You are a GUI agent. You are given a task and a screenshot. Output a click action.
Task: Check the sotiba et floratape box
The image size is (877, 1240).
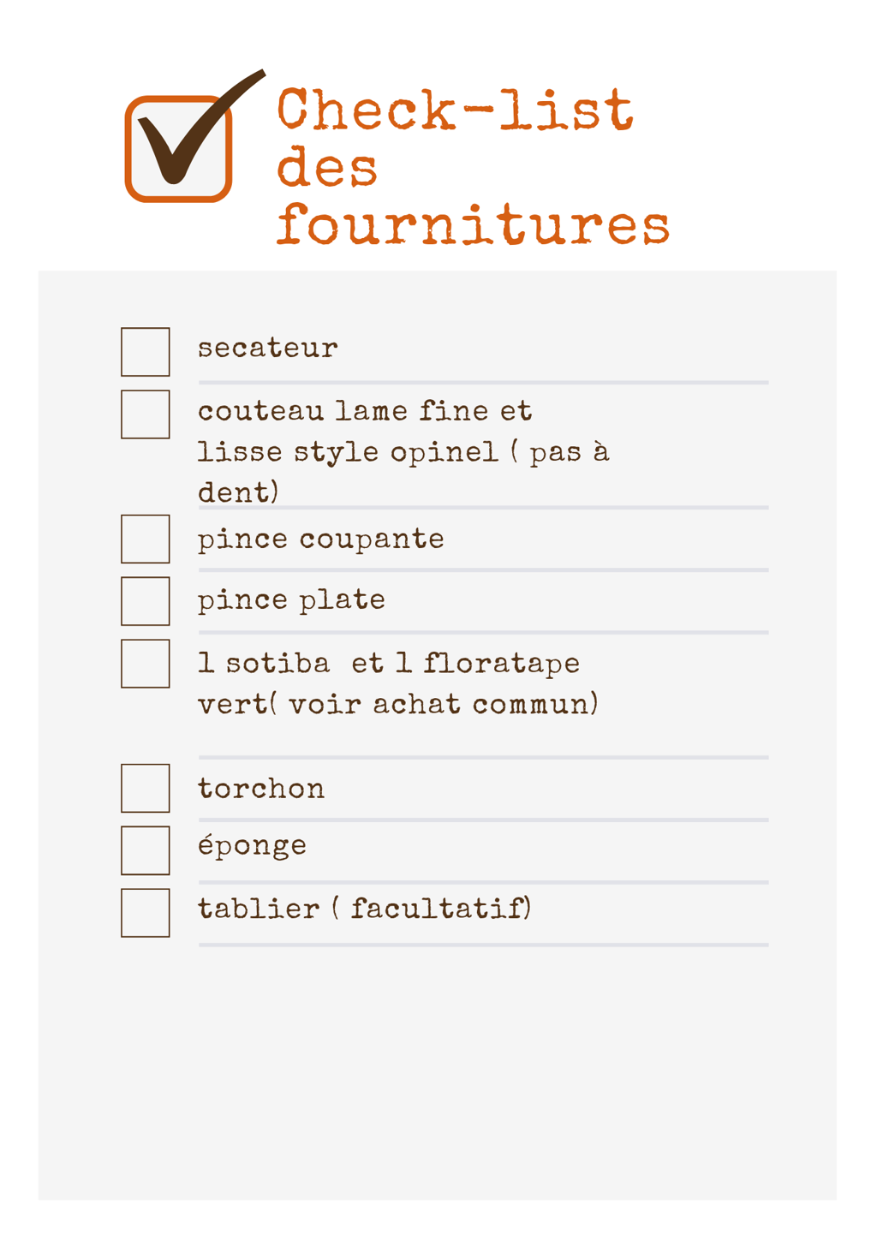point(146,664)
